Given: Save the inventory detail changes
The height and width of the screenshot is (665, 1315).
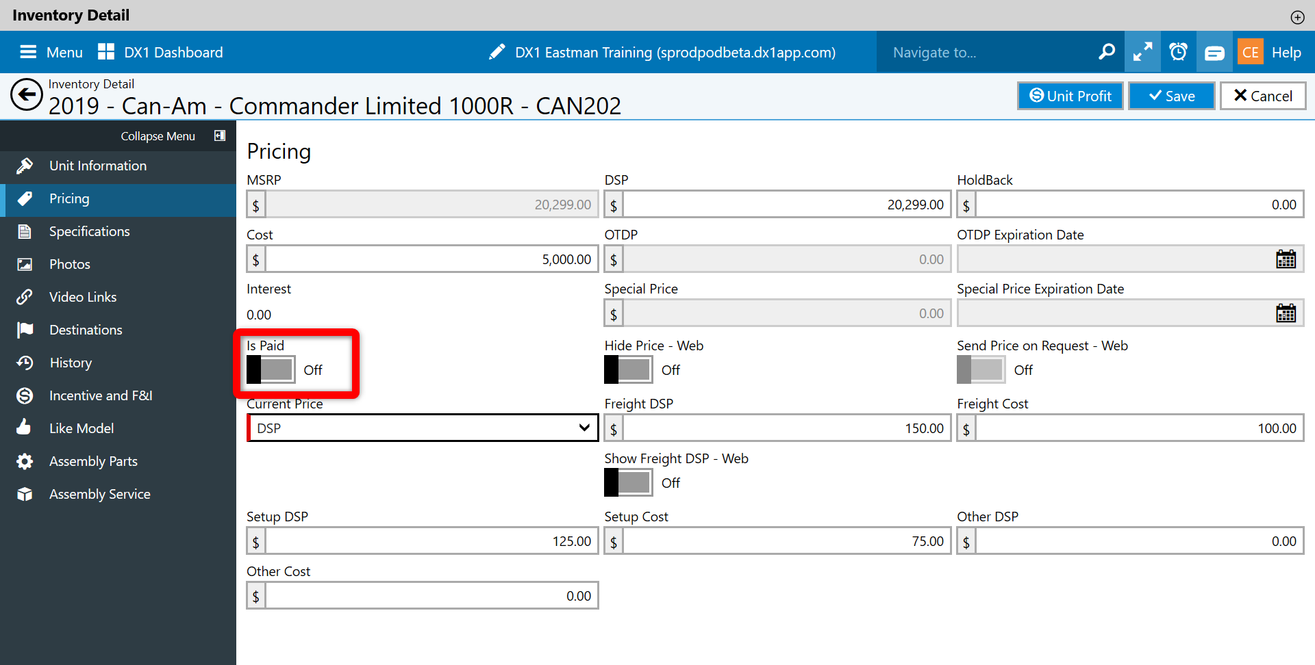Looking at the screenshot, I should pos(1171,96).
